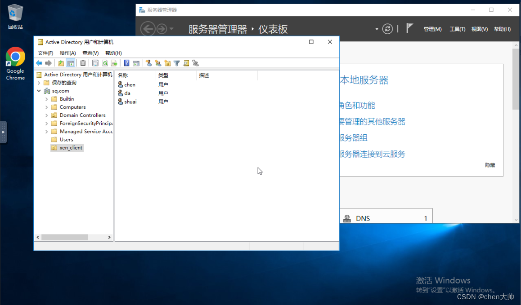Image resolution: width=521 pixels, height=305 pixels.
Task: Click the Forward arrow in AD toolbar
Action: coord(48,63)
